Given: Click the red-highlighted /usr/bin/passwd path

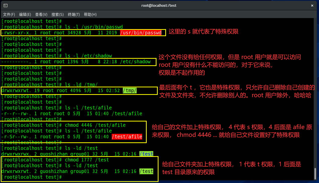Looking at the screenshot, I should [x=142, y=33].
